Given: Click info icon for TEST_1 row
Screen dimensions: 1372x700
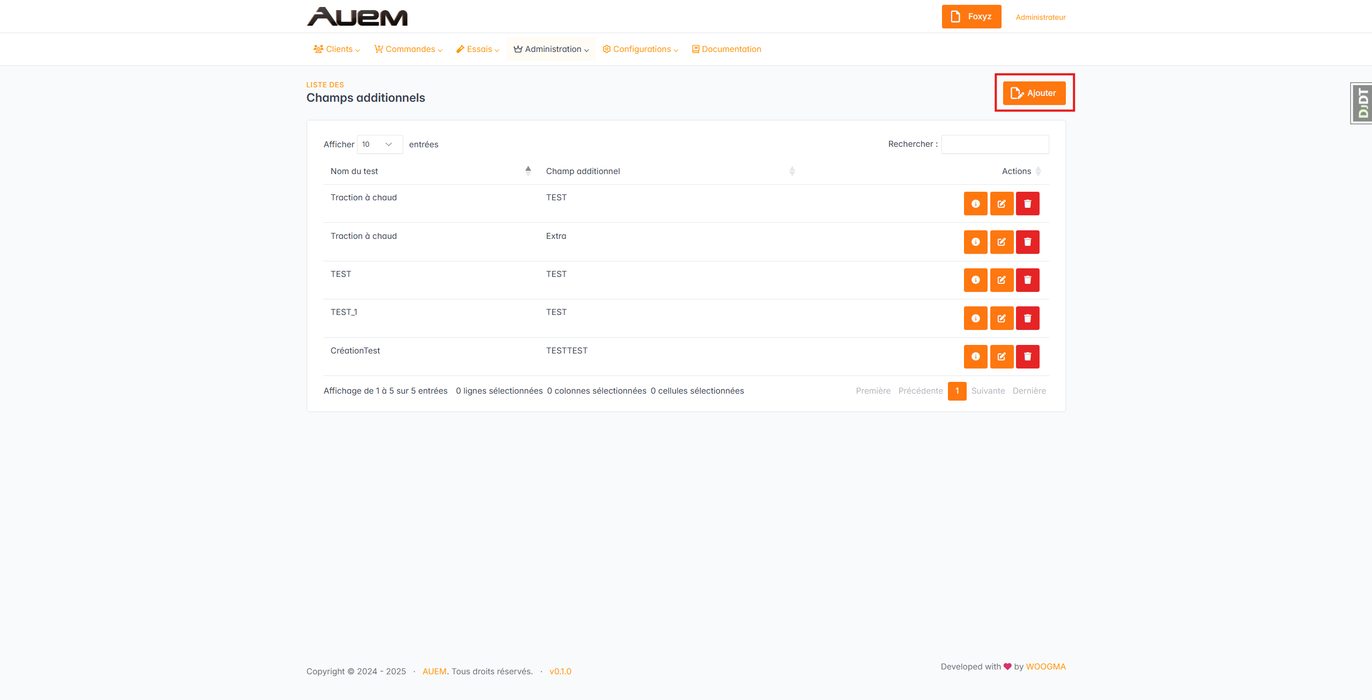Looking at the screenshot, I should click(975, 318).
